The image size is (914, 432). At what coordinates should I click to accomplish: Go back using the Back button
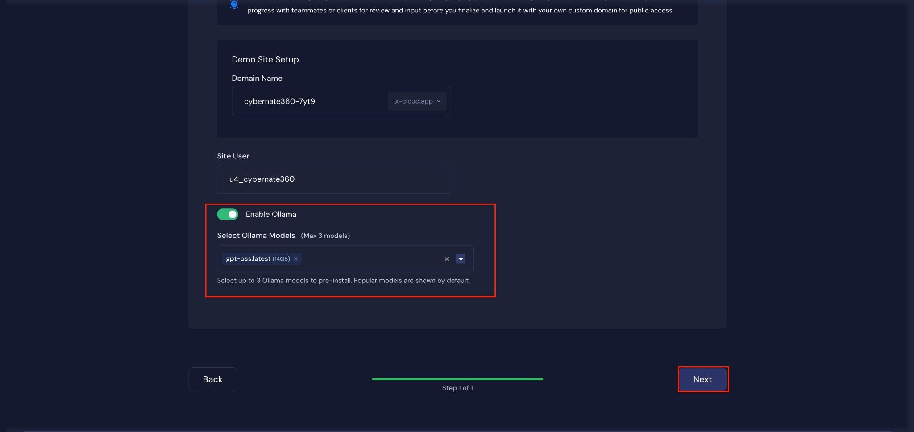[x=212, y=379]
